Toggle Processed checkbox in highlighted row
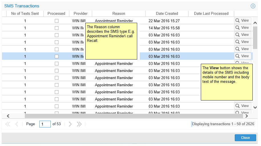This screenshot has height=146, width=261. (56, 56)
